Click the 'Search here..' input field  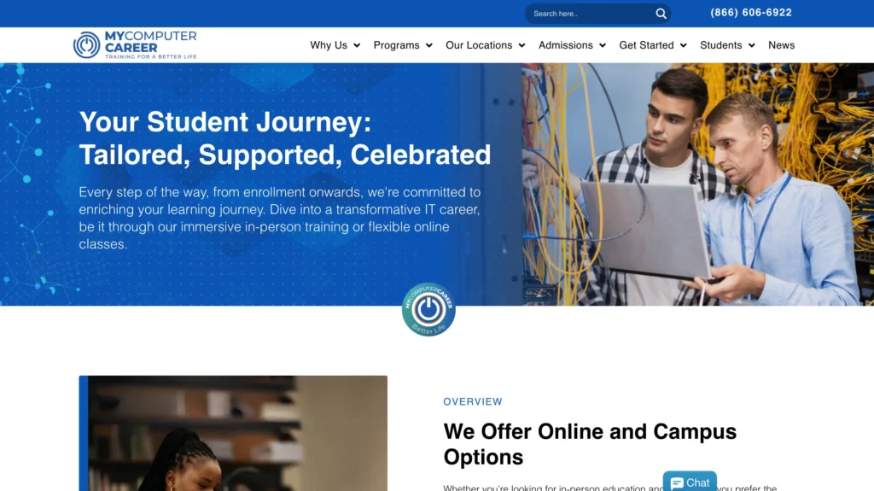[x=591, y=14]
